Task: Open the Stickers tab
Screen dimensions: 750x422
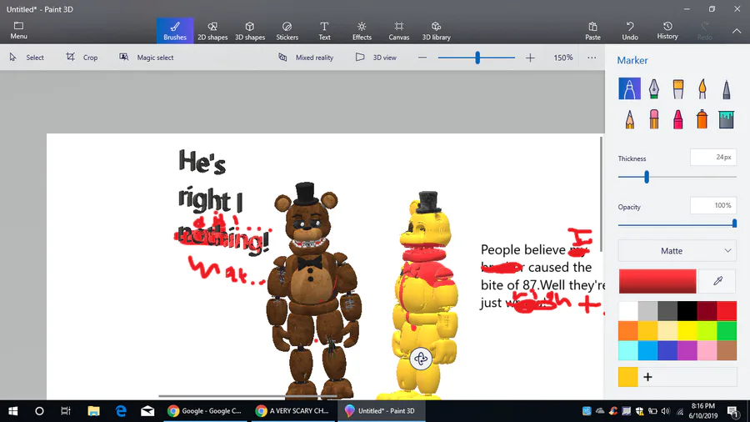Action: (x=287, y=31)
